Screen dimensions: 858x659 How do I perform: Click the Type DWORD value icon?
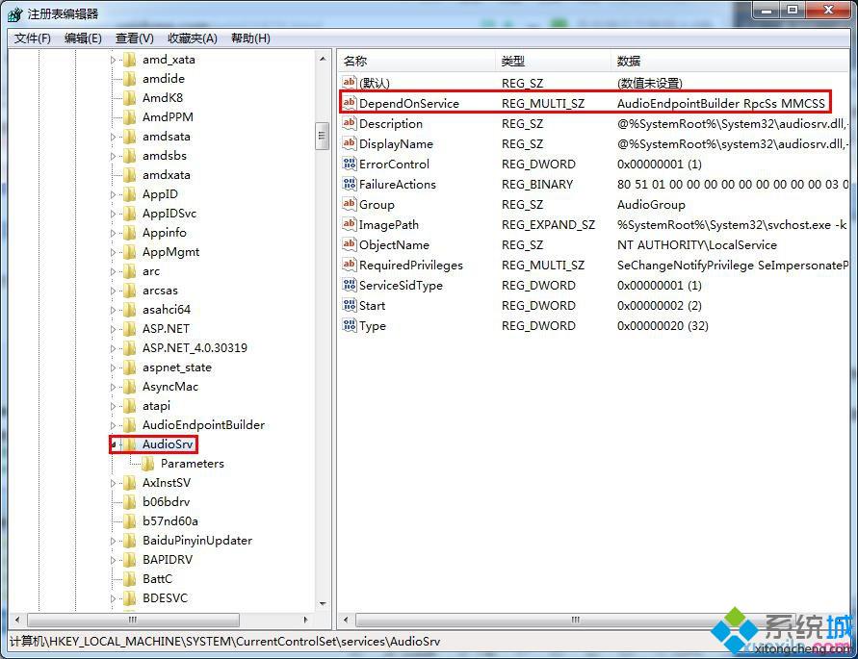click(350, 325)
